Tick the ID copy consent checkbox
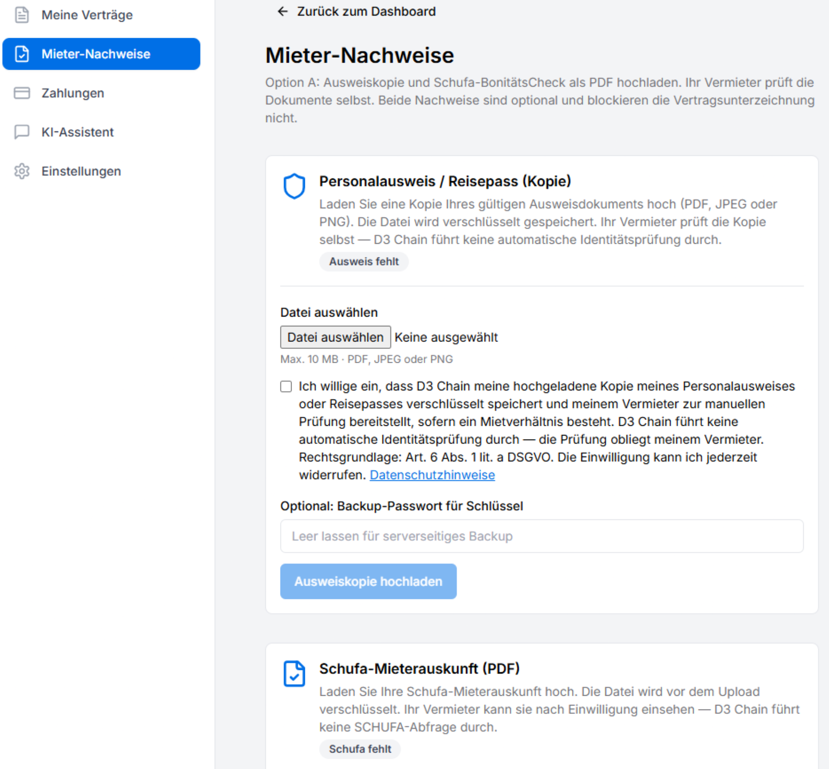This screenshot has height=769, width=829. pyautogui.click(x=286, y=387)
